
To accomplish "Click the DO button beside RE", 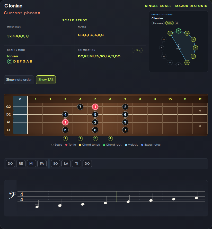I will coord(10,164).
